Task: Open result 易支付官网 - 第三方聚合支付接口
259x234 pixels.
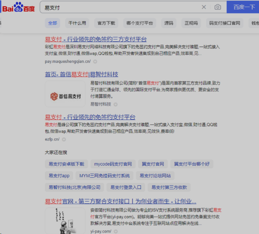Action: coord(121,201)
